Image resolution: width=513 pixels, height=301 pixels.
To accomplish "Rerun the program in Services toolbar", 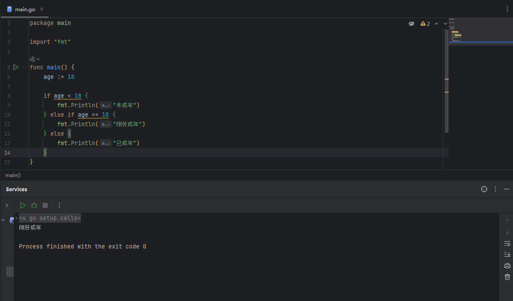I will pos(22,205).
